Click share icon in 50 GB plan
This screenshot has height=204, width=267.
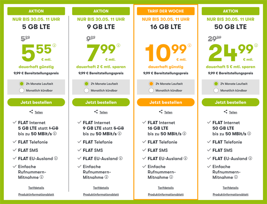tap(226, 112)
